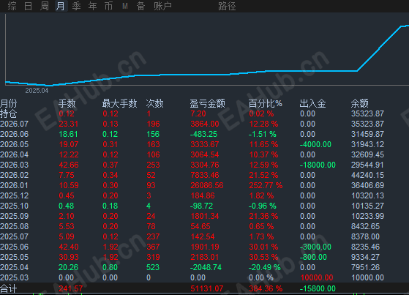This screenshot has height=295, width=409.
Task: Click balance value 36406.69
Action: click(x=367, y=185)
